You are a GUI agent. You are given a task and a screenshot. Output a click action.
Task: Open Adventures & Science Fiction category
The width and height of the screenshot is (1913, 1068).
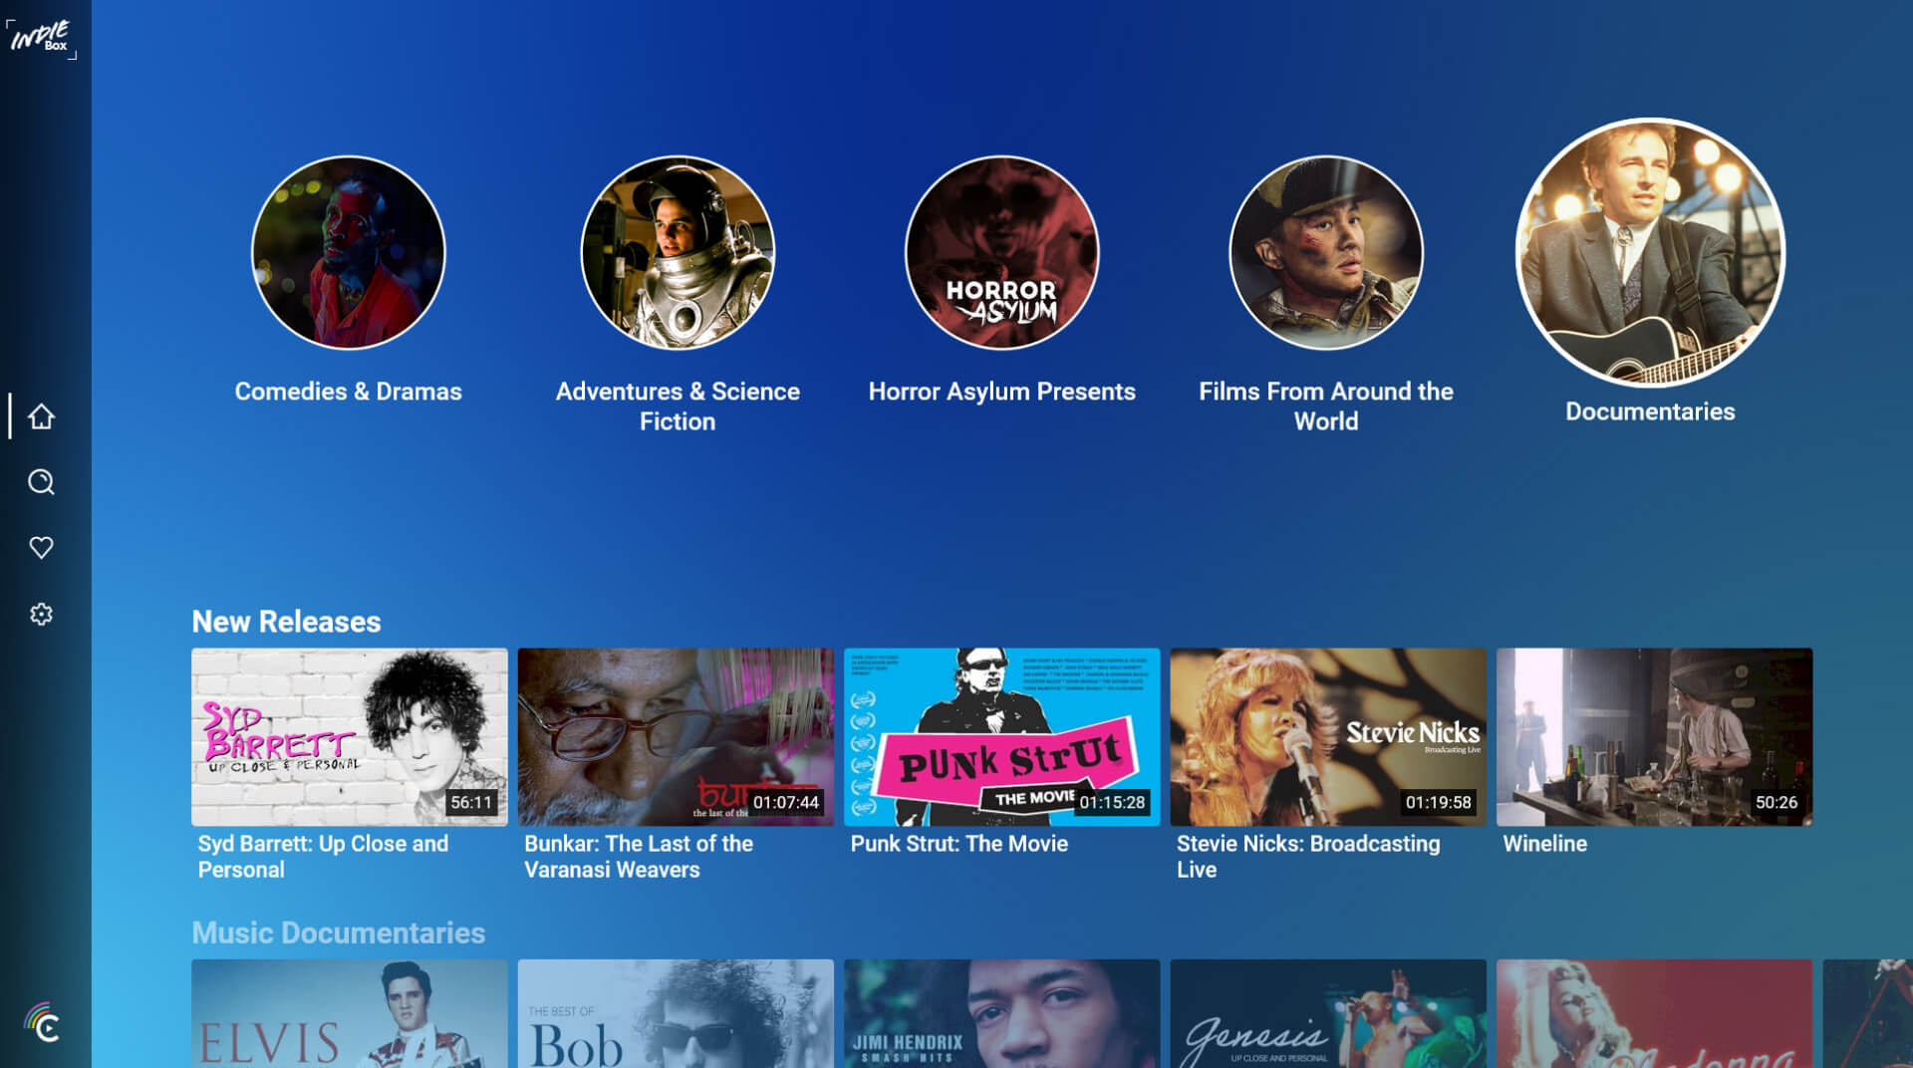tap(678, 253)
